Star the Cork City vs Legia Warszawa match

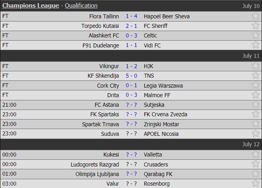[256, 86]
